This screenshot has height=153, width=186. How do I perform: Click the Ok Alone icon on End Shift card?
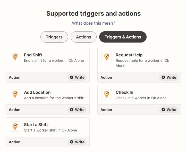15,57
